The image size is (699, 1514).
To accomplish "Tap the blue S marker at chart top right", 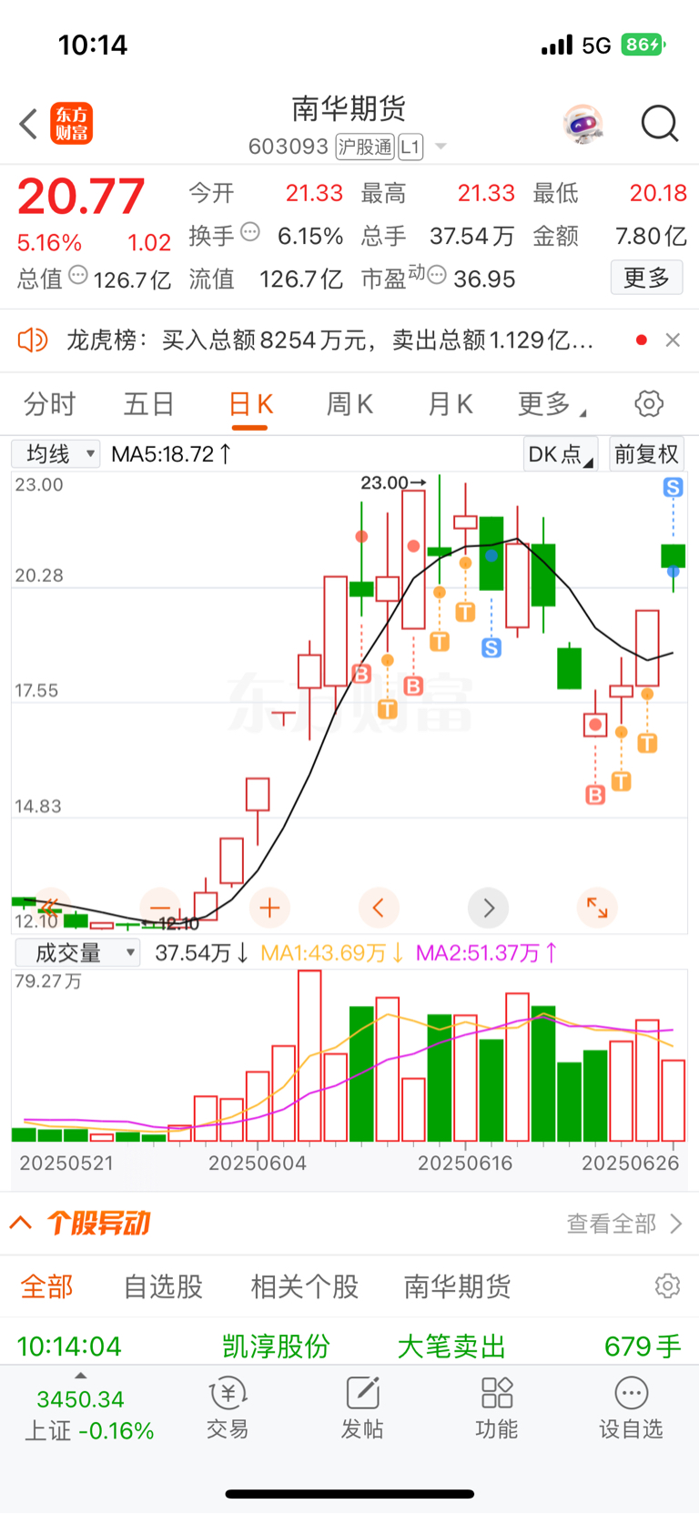I will click(x=673, y=487).
